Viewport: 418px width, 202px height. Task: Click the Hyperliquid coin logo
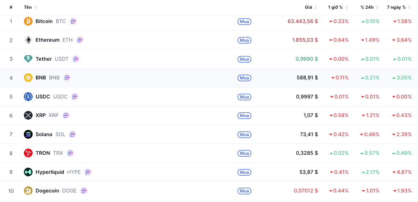28,172
